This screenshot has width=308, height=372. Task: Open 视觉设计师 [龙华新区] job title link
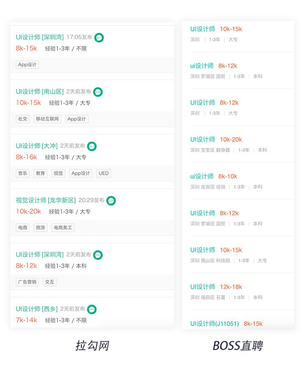pyautogui.click(x=46, y=200)
